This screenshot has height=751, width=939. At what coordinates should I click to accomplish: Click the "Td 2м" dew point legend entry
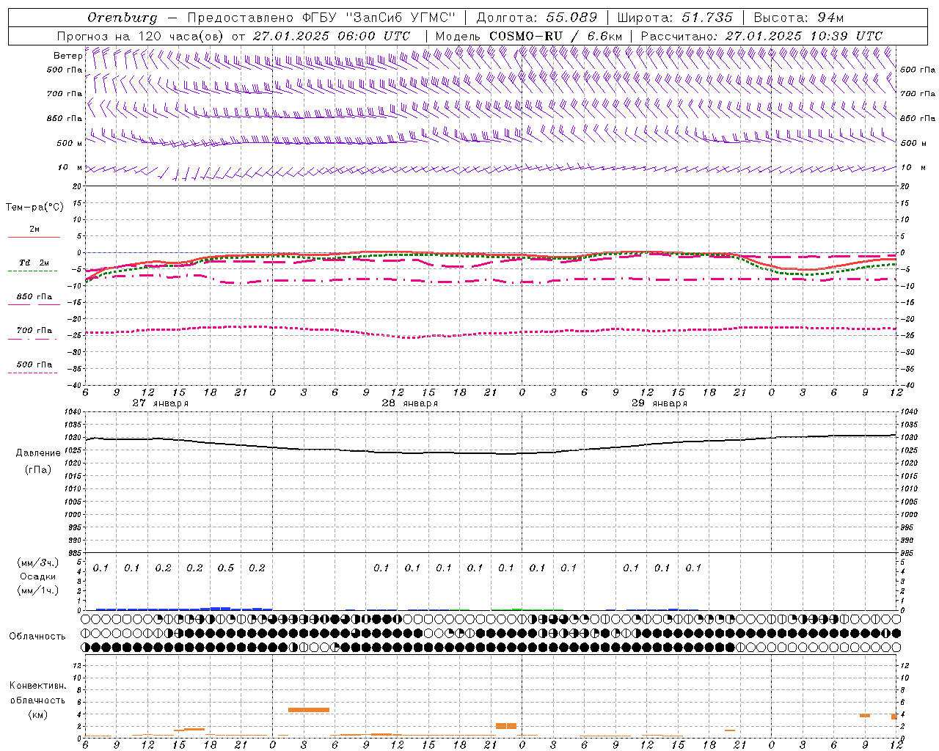34,263
